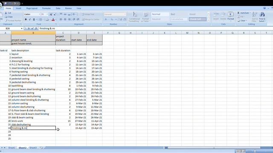Open the Format cells menu
The height and width of the screenshot is (153, 273).
pyautogui.click(x=231, y=16)
